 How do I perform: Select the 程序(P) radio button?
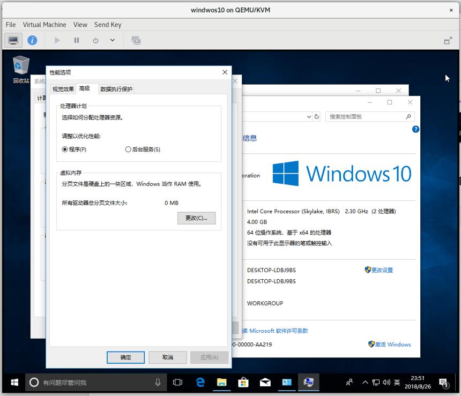[x=74, y=150]
